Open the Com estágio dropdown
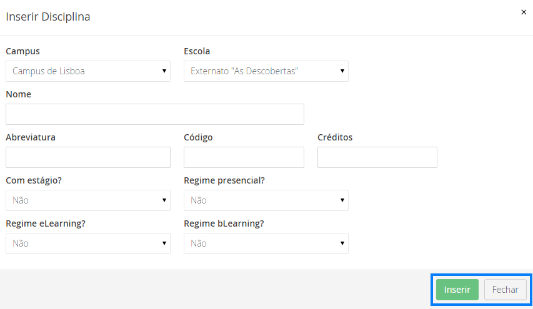Viewport: 533px width, 309px height. pyautogui.click(x=88, y=200)
